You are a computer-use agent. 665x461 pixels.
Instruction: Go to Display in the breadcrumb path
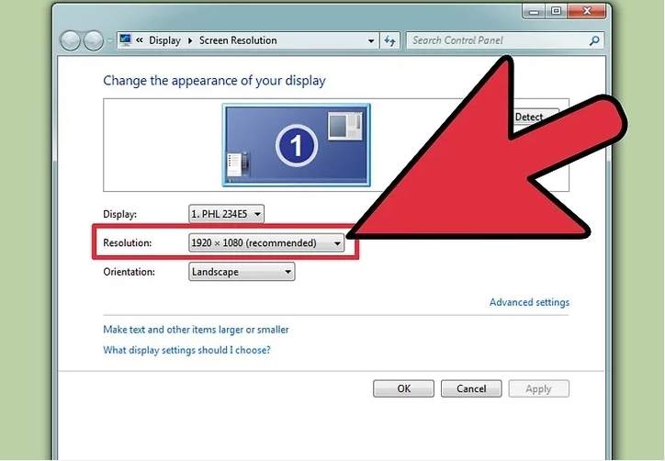[x=164, y=40]
